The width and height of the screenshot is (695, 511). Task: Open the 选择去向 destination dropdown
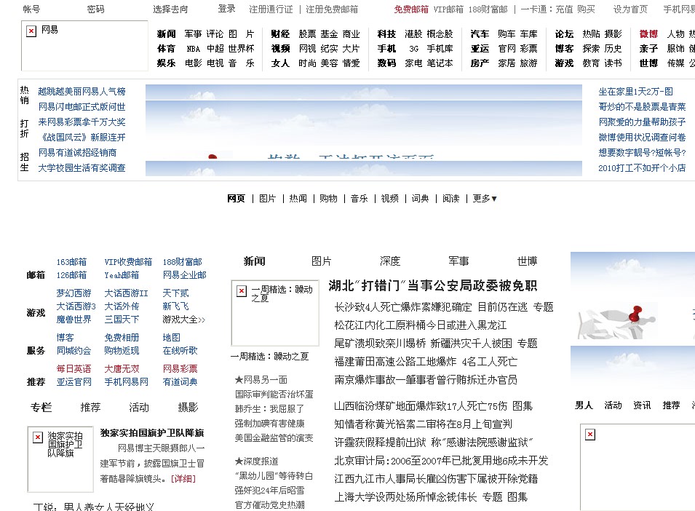click(170, 9)
